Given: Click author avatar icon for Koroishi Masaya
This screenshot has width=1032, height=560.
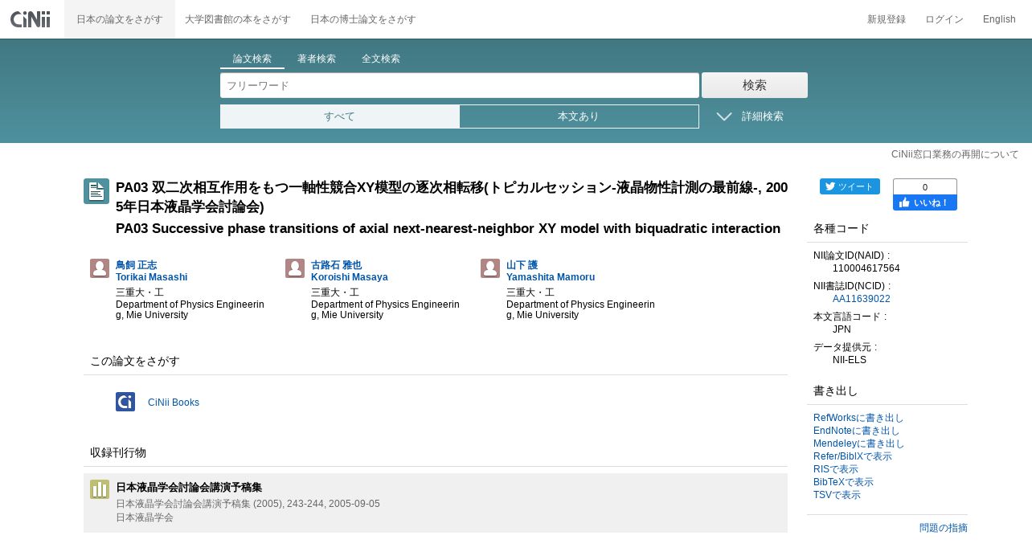Looking at the screenshot, I should pos(295,268).
